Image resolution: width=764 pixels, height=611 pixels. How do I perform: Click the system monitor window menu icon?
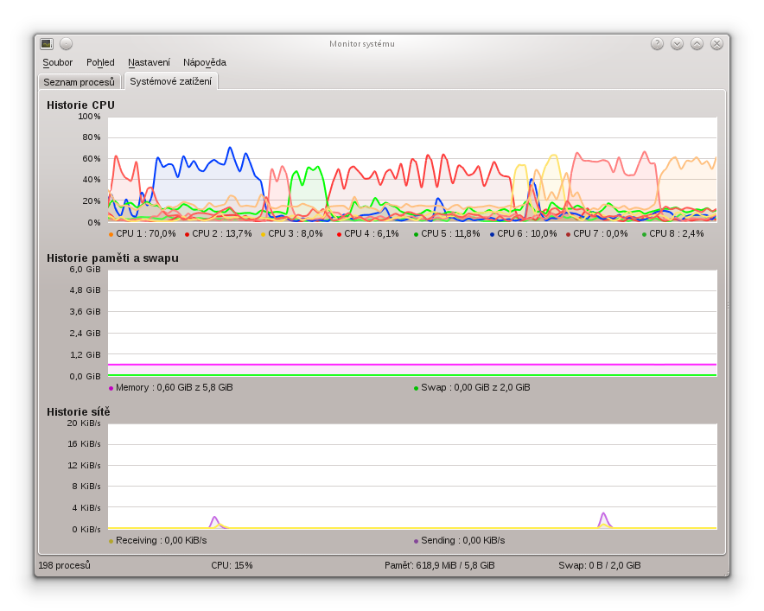[x=47, y=44]
